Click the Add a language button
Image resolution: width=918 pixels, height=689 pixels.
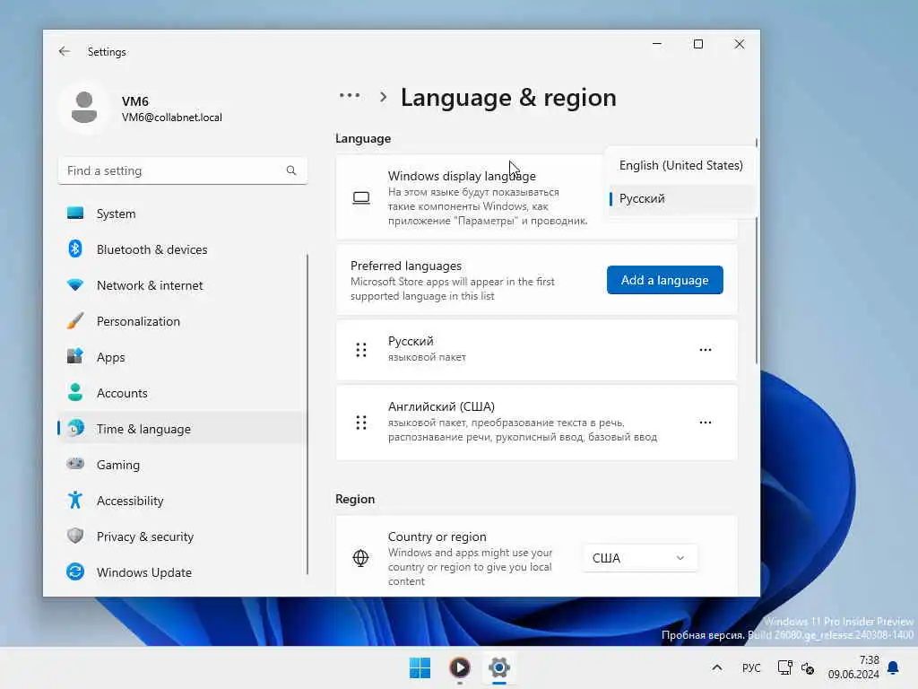[664, 280]
